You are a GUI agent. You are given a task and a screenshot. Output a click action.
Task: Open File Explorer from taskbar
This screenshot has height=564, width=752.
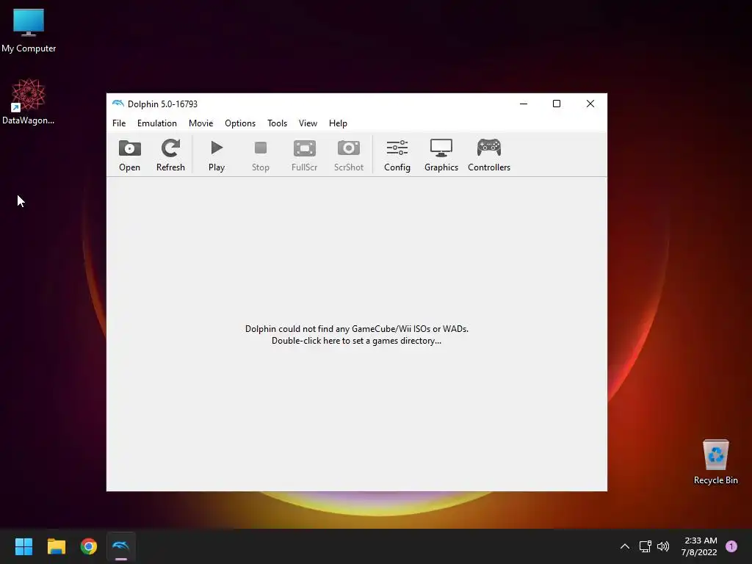pos(56,546)
